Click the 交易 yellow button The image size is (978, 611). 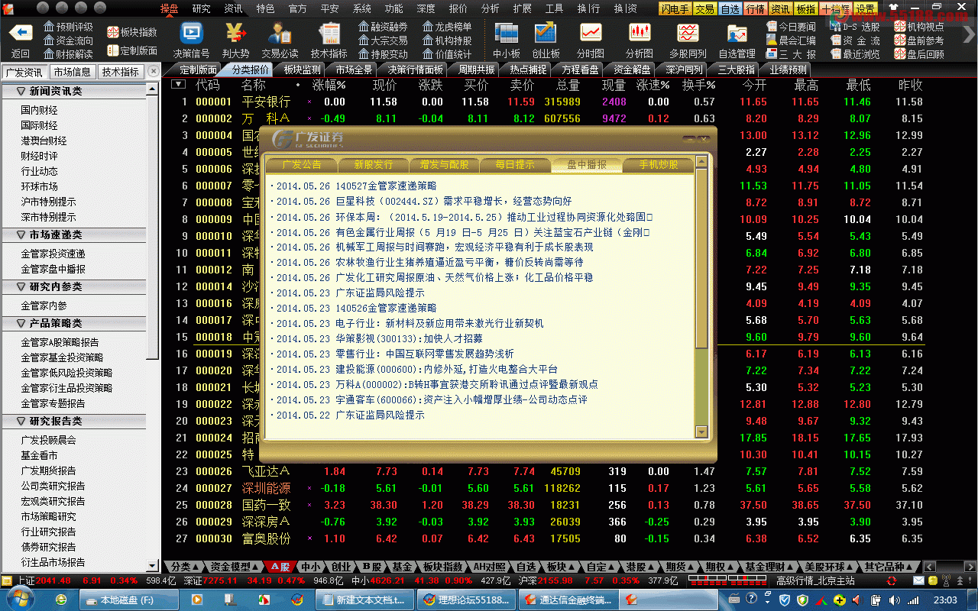(x=705, y=8)
